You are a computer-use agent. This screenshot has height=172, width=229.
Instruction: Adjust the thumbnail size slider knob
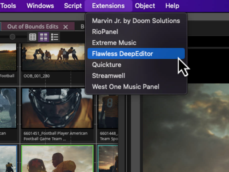[x=12, y=37]
